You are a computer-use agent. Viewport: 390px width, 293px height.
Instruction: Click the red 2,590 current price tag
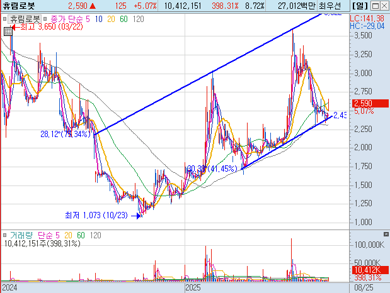pyautogui.click(x=370, y=103)
